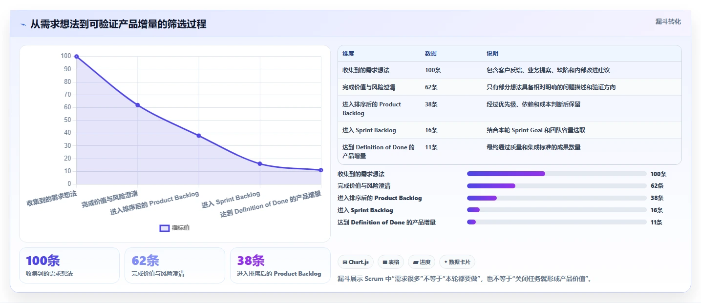Open the 100条 stat card

pos(69,265)
